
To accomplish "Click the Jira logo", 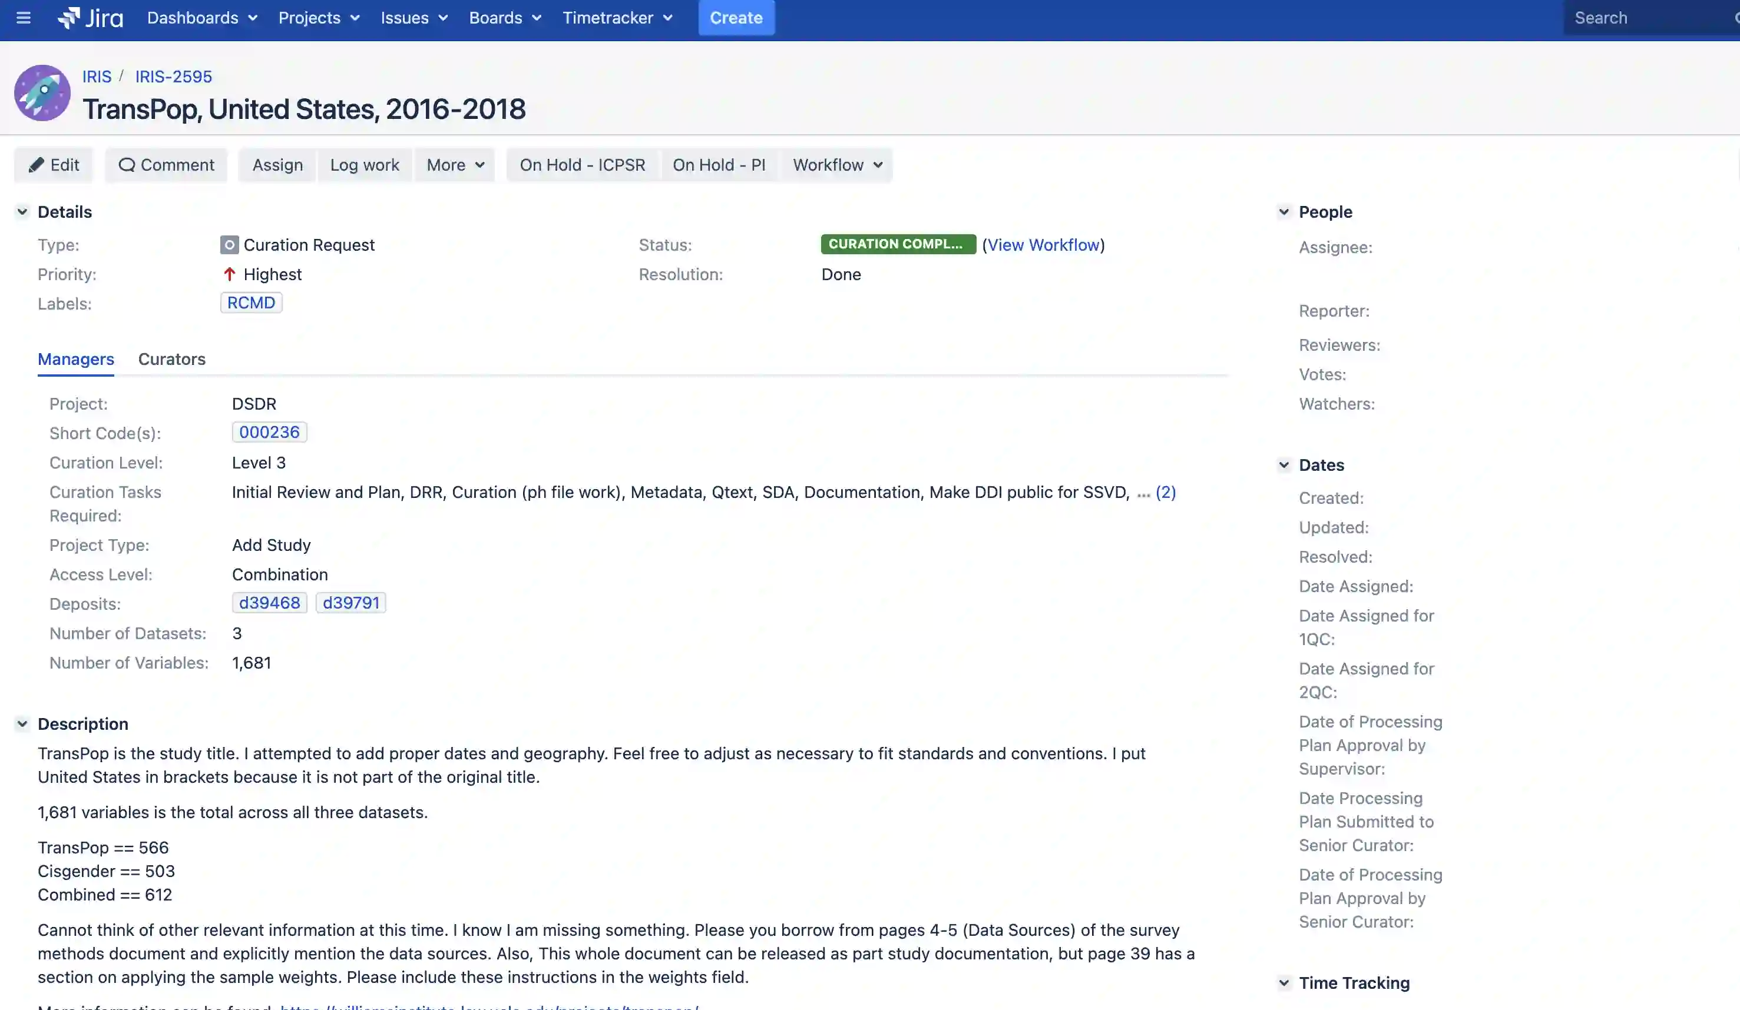I will [91, 18].
